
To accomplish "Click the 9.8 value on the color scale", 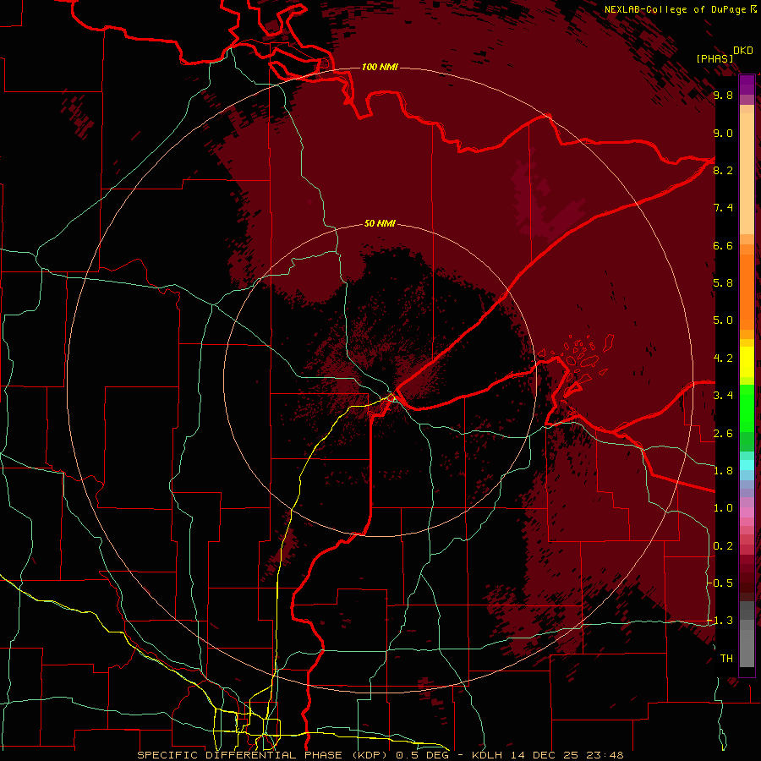I will click(x=723, y=95).
